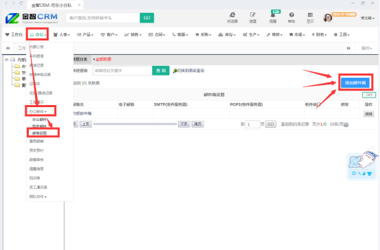Click the blue 添加邮件箱 button
Screen dimensions: 380x250
(x=355, y=83)
